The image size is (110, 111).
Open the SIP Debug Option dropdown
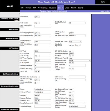pyautogui.click(x=80, y=60)
